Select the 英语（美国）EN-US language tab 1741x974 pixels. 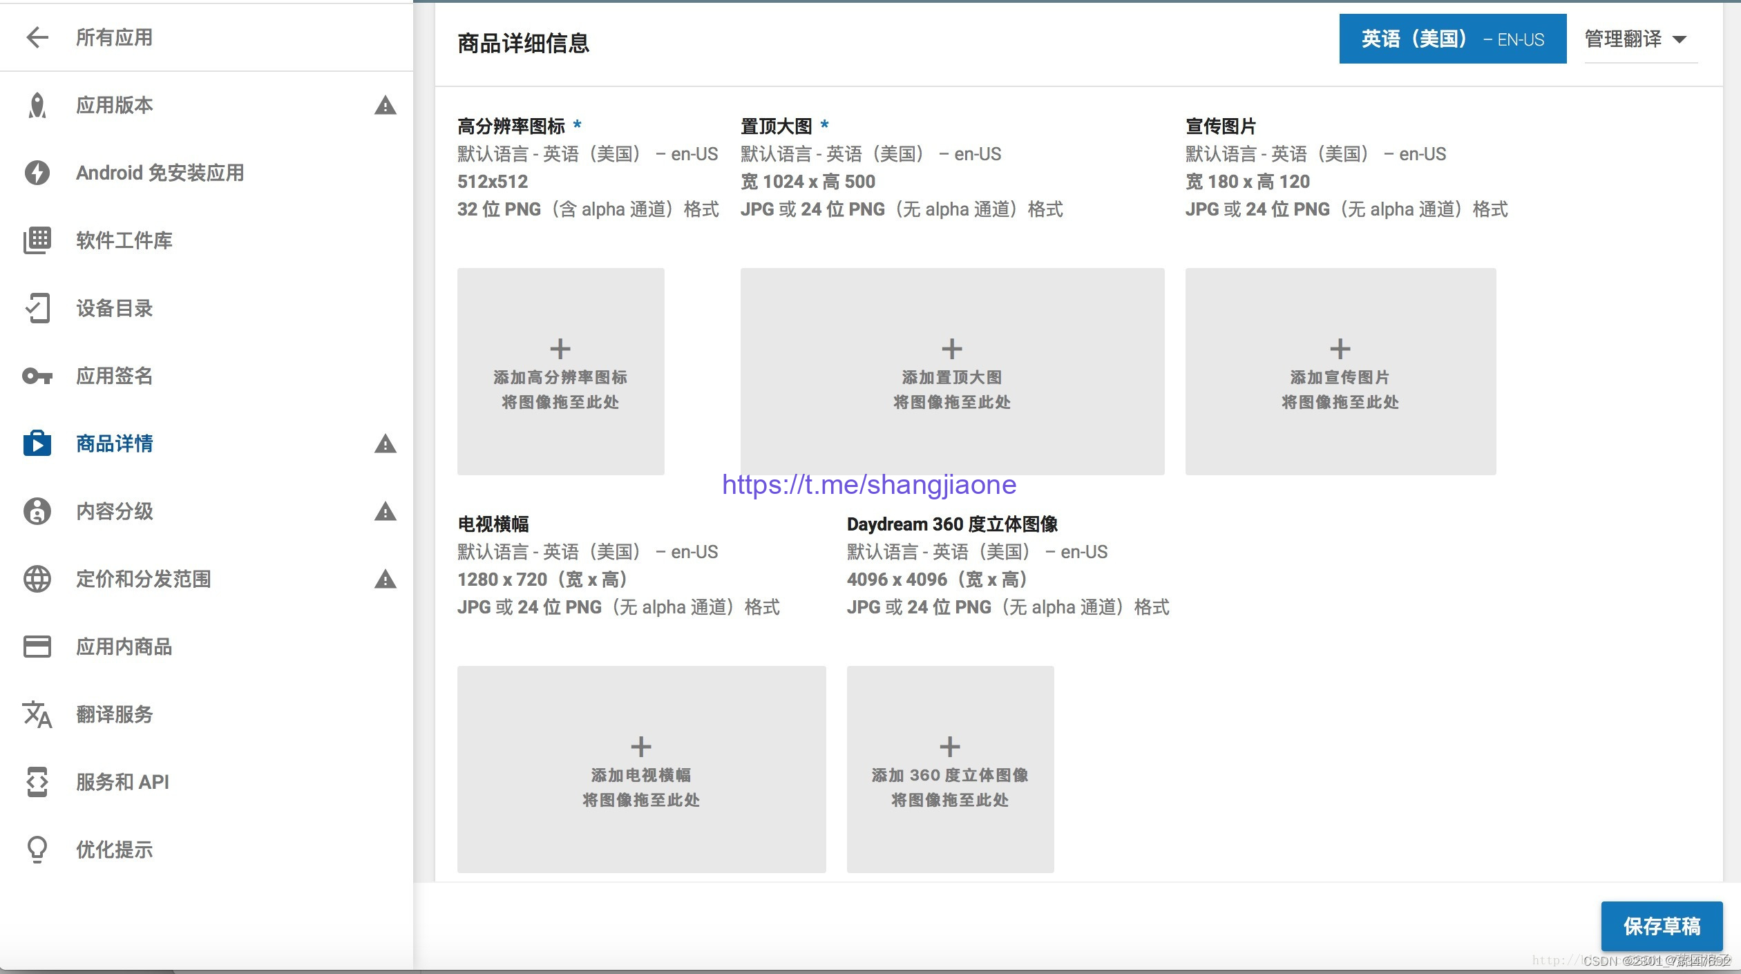1452,39
